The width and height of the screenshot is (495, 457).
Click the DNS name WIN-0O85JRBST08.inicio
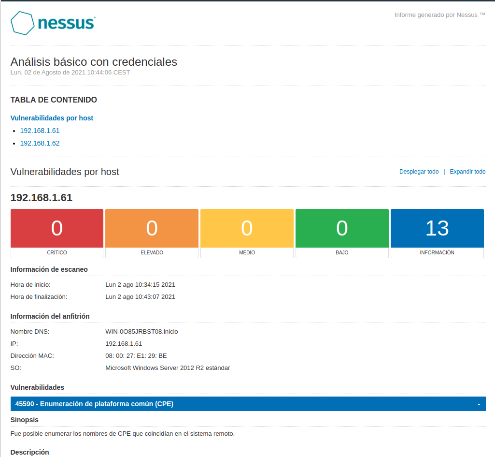pos(142,332)
